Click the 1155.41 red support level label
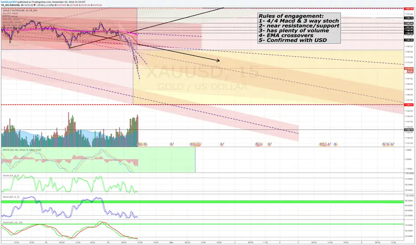This screenshot has width=416, height=245. (x=408, y=105)
